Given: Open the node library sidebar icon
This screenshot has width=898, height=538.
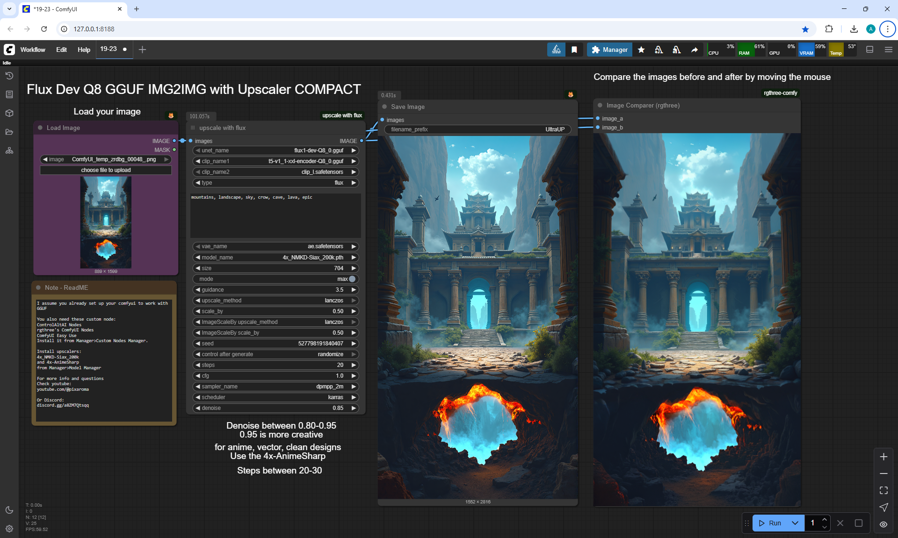Looking at the screenshot, I should (x=9, y=94).
